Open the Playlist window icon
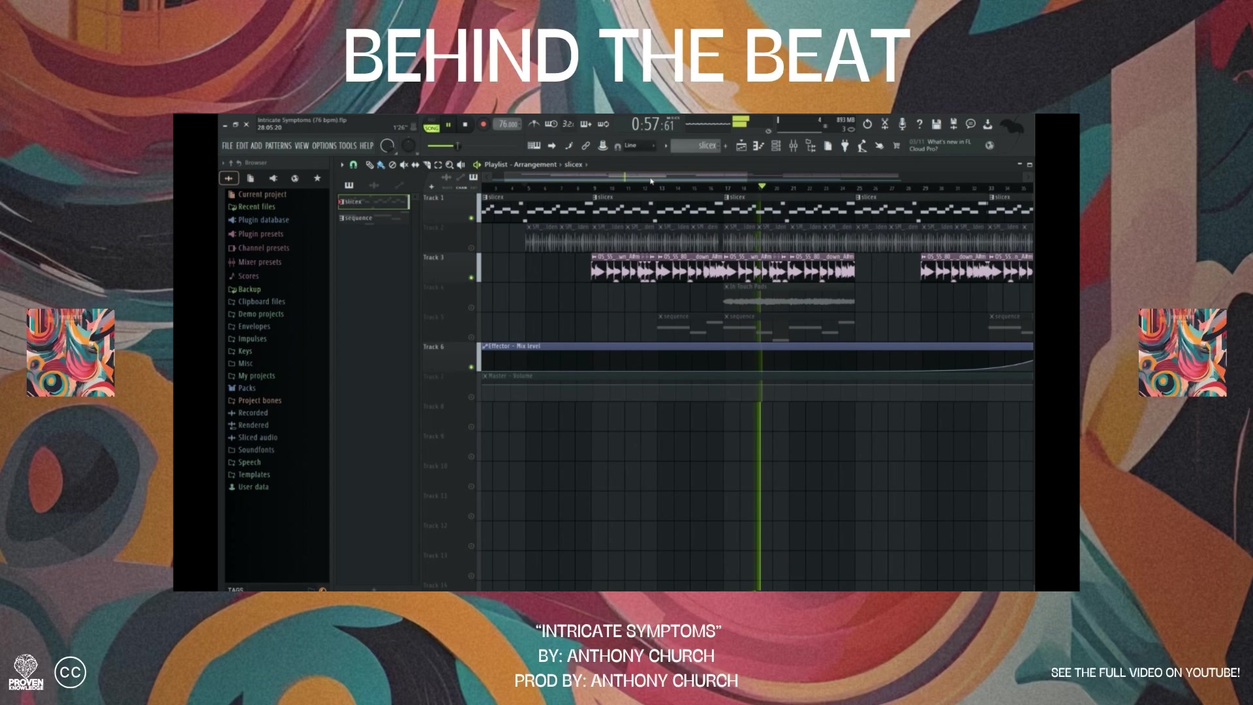1253x705 pixels. pos(741,146)
